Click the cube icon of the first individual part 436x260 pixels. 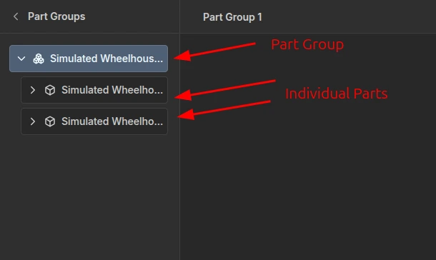[x=50, y=90]
